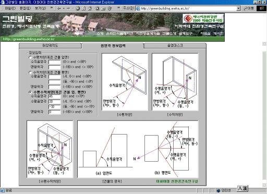The width and height of the screenshot is (267, 194).
Task: Select the 수직차양 radio button
Action: (x=30, y=72)
